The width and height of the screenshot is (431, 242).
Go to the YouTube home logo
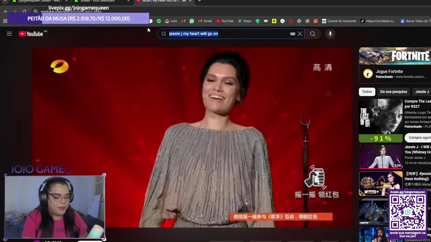pos(31,34)
